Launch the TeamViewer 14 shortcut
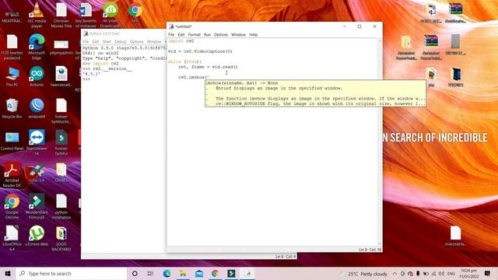498x280 pixels. (37, 142)
